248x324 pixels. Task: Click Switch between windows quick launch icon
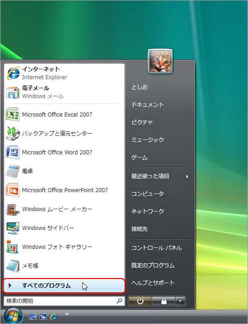point(43,317)
